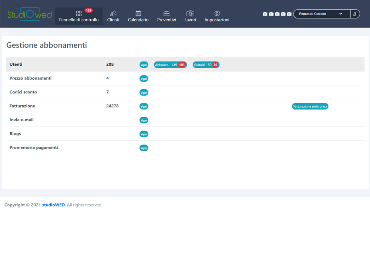370x278 pixels.
Task: Click the Preventivi briefcase icon
Action: [166, 13]
